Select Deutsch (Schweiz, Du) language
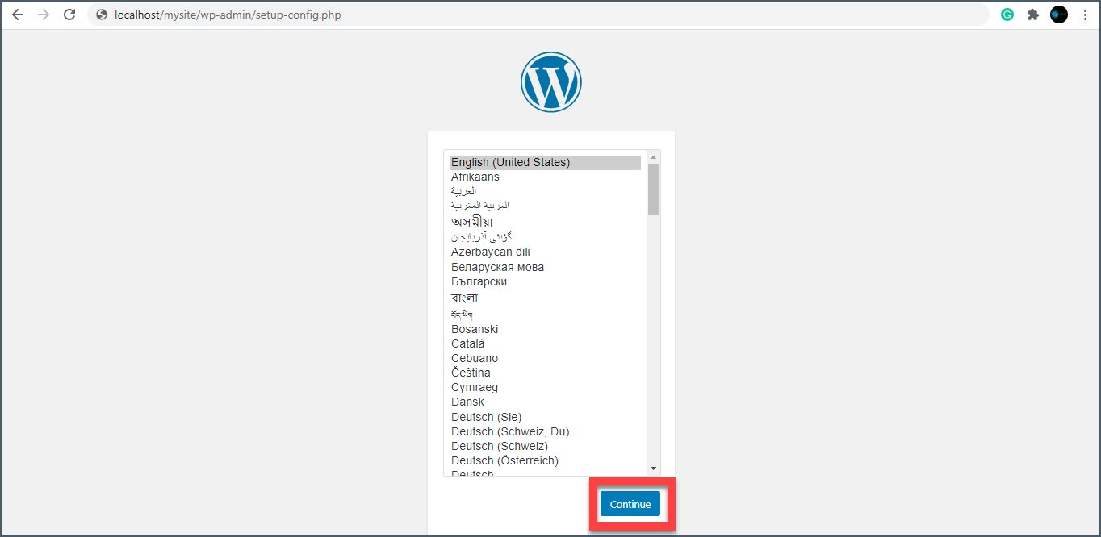The width and height of the screenshot is (1101, 537). pyautogui.click(x=545, y=431)
